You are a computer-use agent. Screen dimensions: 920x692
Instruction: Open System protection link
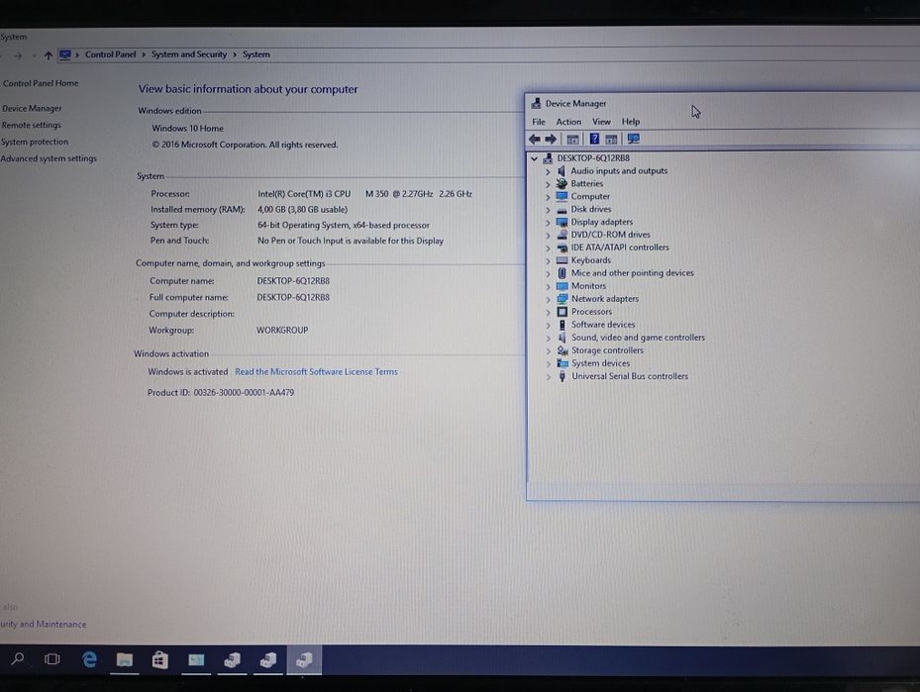tap(35, 142)
